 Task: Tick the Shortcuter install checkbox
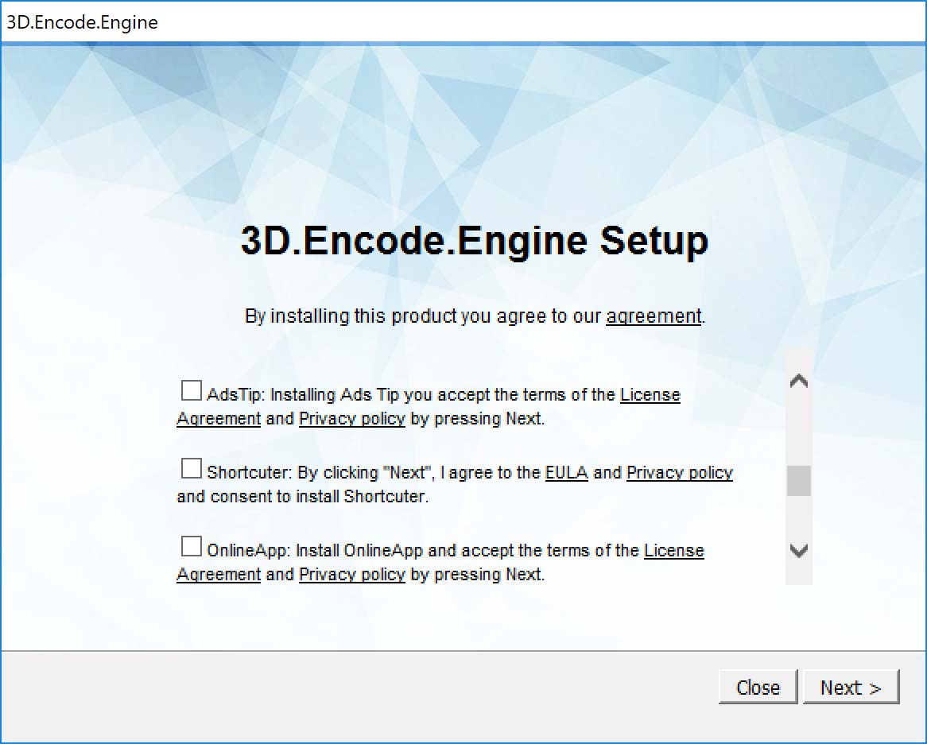[191, 469]
